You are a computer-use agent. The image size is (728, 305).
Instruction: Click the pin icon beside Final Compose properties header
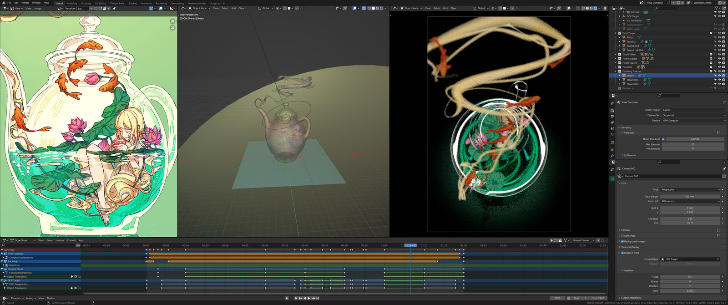tap(724, 102)
